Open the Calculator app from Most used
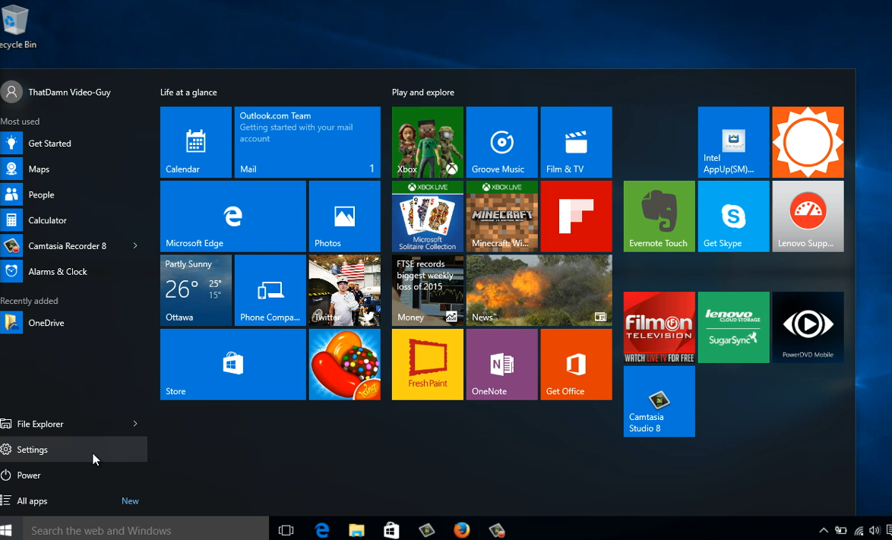Viewport: 892px width, 540px height. click(x=47, y=220)
